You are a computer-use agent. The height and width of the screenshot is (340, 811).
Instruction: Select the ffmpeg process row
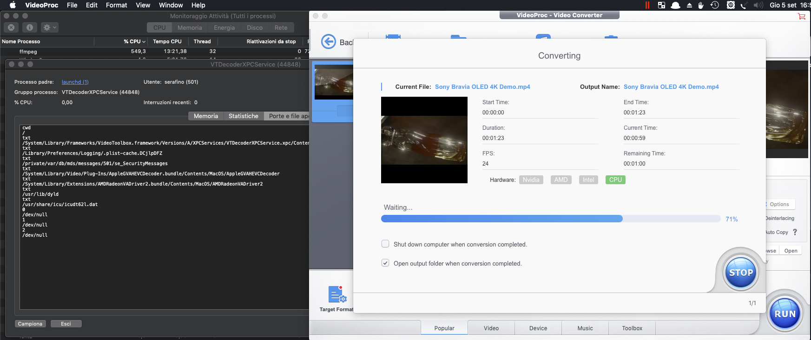[x=154, y=52]
